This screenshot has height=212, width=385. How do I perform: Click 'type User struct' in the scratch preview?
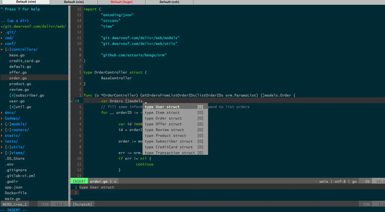[x=97, y=187]
